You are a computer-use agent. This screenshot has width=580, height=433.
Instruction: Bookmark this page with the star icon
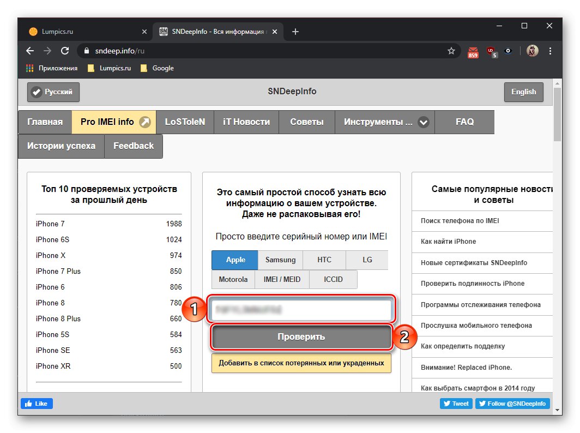[451, 51]
